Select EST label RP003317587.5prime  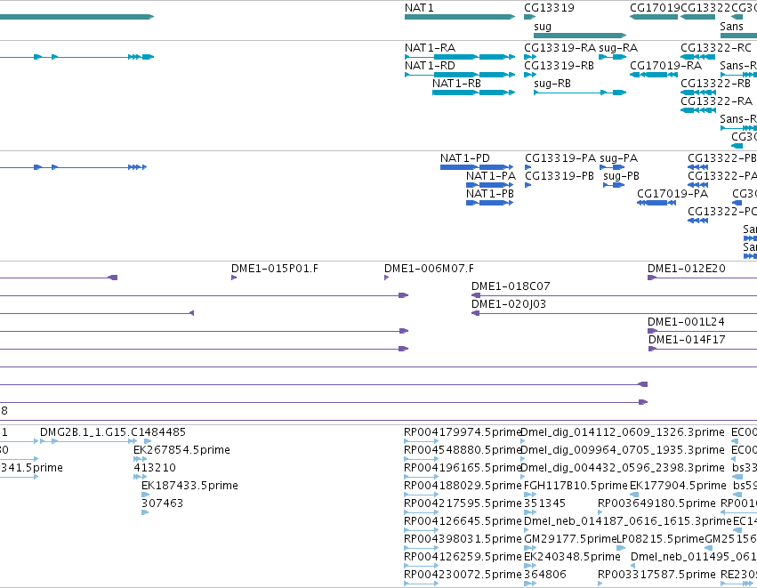656,575
